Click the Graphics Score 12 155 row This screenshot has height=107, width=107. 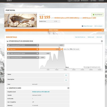point(49,21)
